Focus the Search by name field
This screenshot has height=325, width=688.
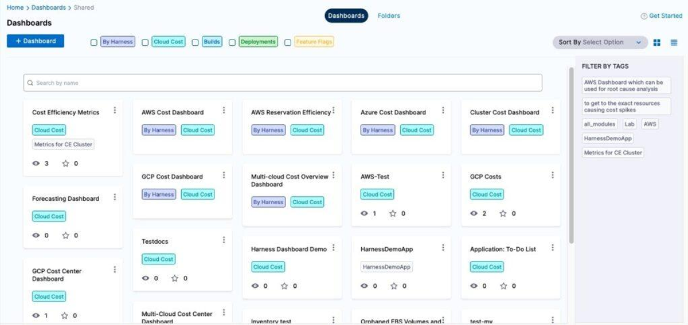[x=283, y=83]
